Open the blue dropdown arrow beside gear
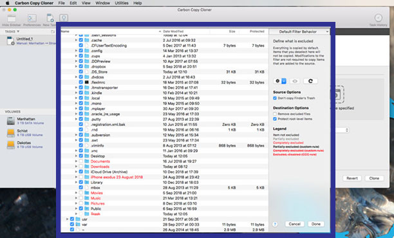This screenshot has height=238, width=394. coord(284,81)
